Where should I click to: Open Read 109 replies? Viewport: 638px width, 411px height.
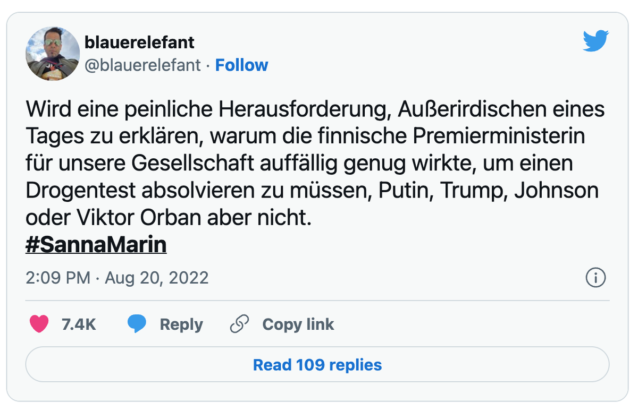pyautogui.click(x=317, y=365)
